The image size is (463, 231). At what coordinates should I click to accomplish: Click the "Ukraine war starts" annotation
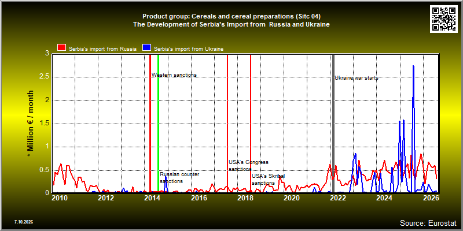tap(357, 78)
